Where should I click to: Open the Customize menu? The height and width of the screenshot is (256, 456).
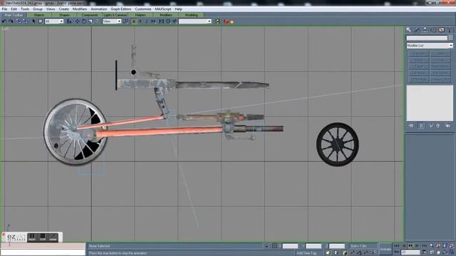[x=143, y=9]
